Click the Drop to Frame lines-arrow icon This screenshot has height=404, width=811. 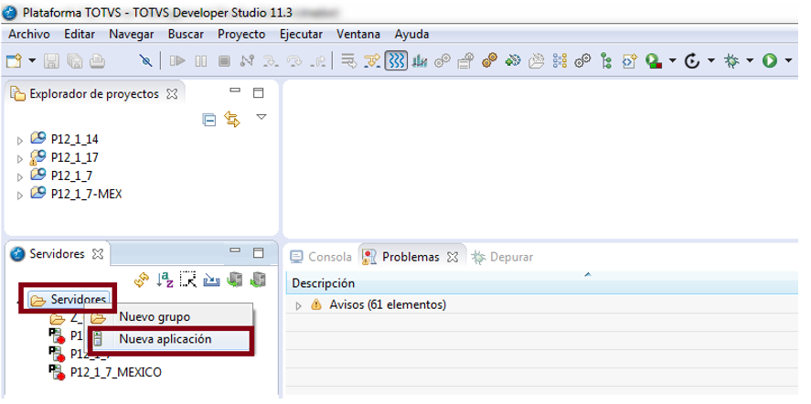(x=349, y=61)
